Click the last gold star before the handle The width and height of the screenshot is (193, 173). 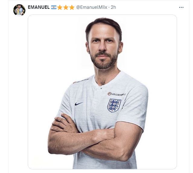tap(72, 7)
